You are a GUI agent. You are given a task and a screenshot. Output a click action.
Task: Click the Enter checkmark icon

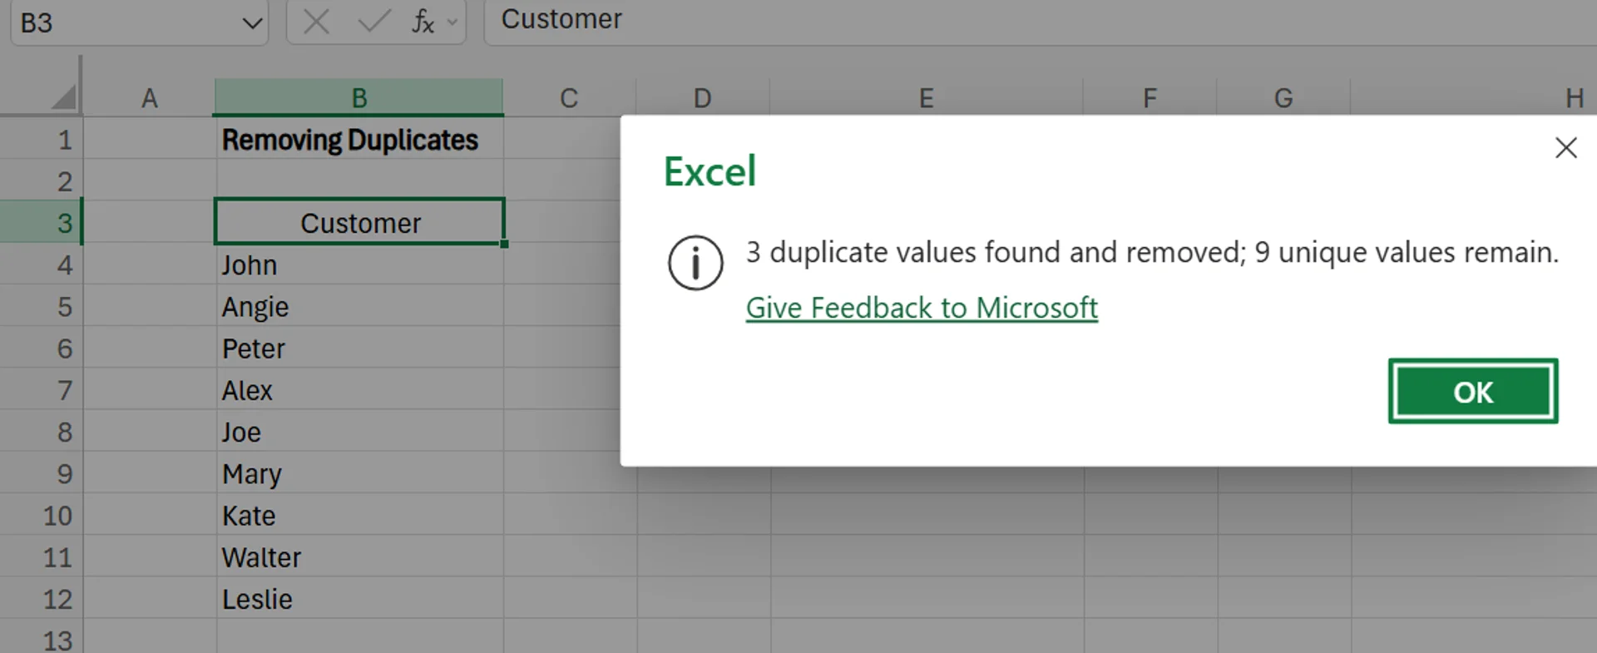pyautogui.click(x=373, y=22)
